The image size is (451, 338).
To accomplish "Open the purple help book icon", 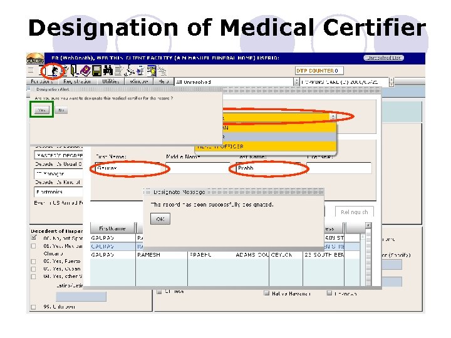I will tap(86, 71).
